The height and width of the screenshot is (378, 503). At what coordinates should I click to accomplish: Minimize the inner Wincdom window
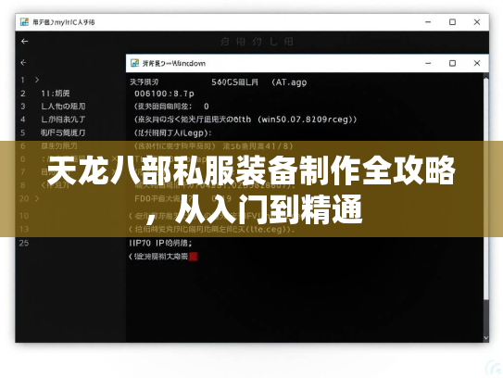tap(428, 63)
